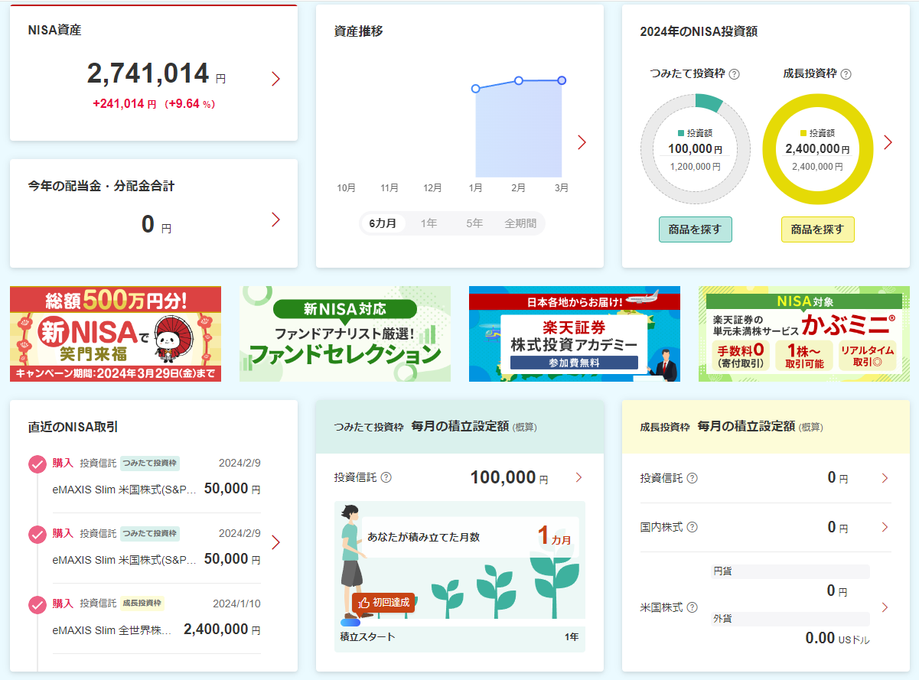Open 成長投資枠 投資信託 0円 chevron
Screen dimensions: 919x680
tap(885, 478)
